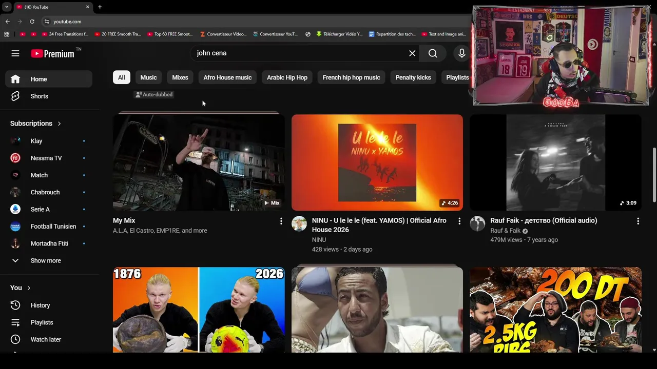Open Match subscription channel

[x=49, y=175]
